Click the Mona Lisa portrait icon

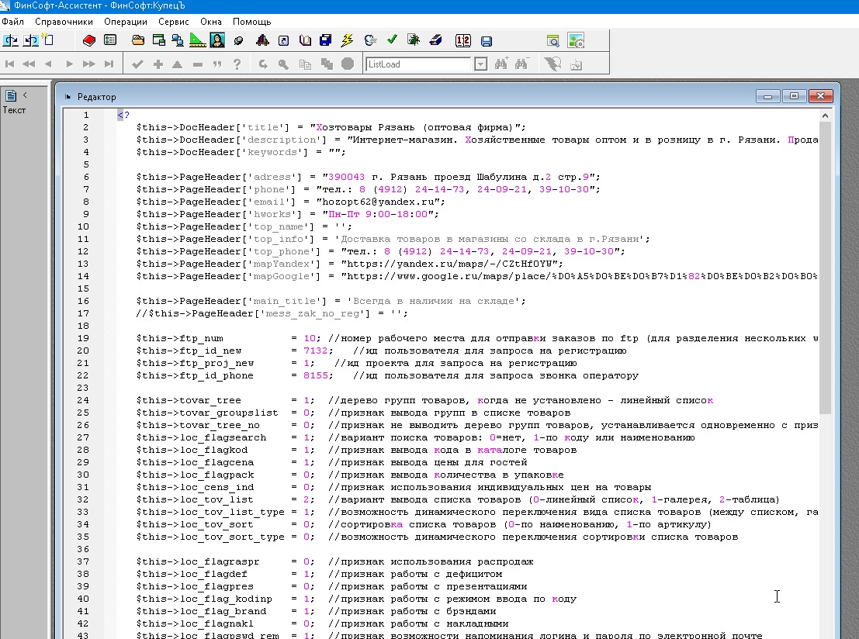point(217,40)
